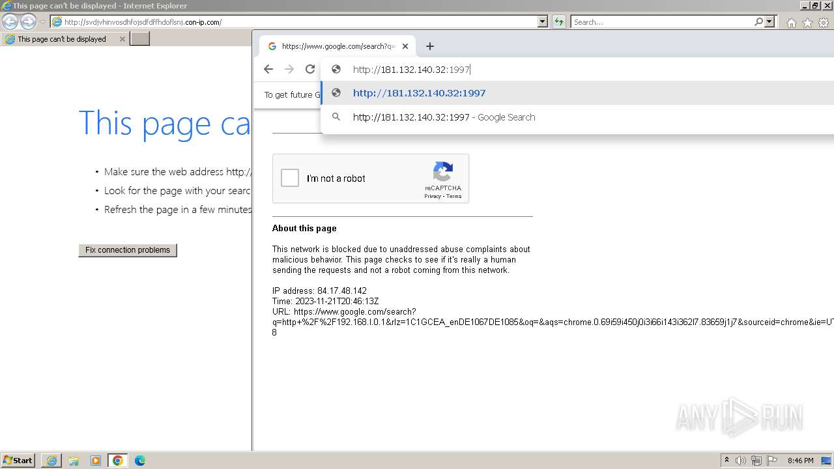Close the IE 'This page can't be displayed' tab
834x469 pixels.
122,39
